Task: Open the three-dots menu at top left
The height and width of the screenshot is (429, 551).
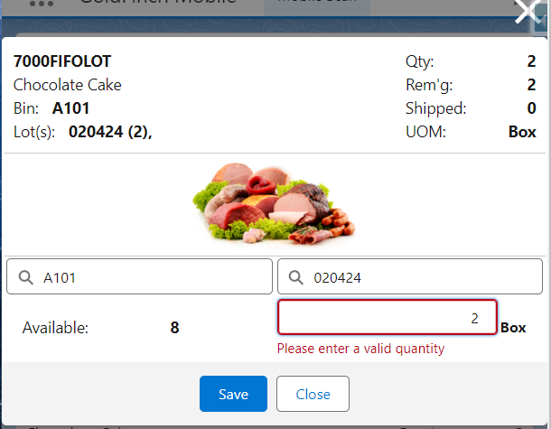Action: coord(42,5)
